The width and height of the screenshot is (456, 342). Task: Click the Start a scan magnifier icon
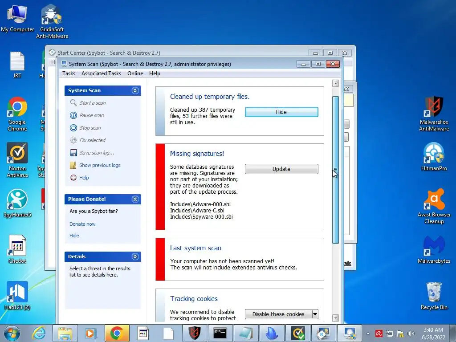coord(73,103)
